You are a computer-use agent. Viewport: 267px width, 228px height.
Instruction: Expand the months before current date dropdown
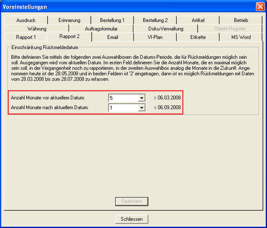142,98
